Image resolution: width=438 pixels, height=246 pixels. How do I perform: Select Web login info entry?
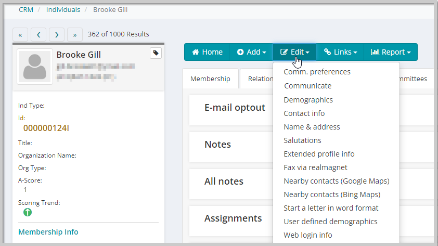click(x=308, y=235)
